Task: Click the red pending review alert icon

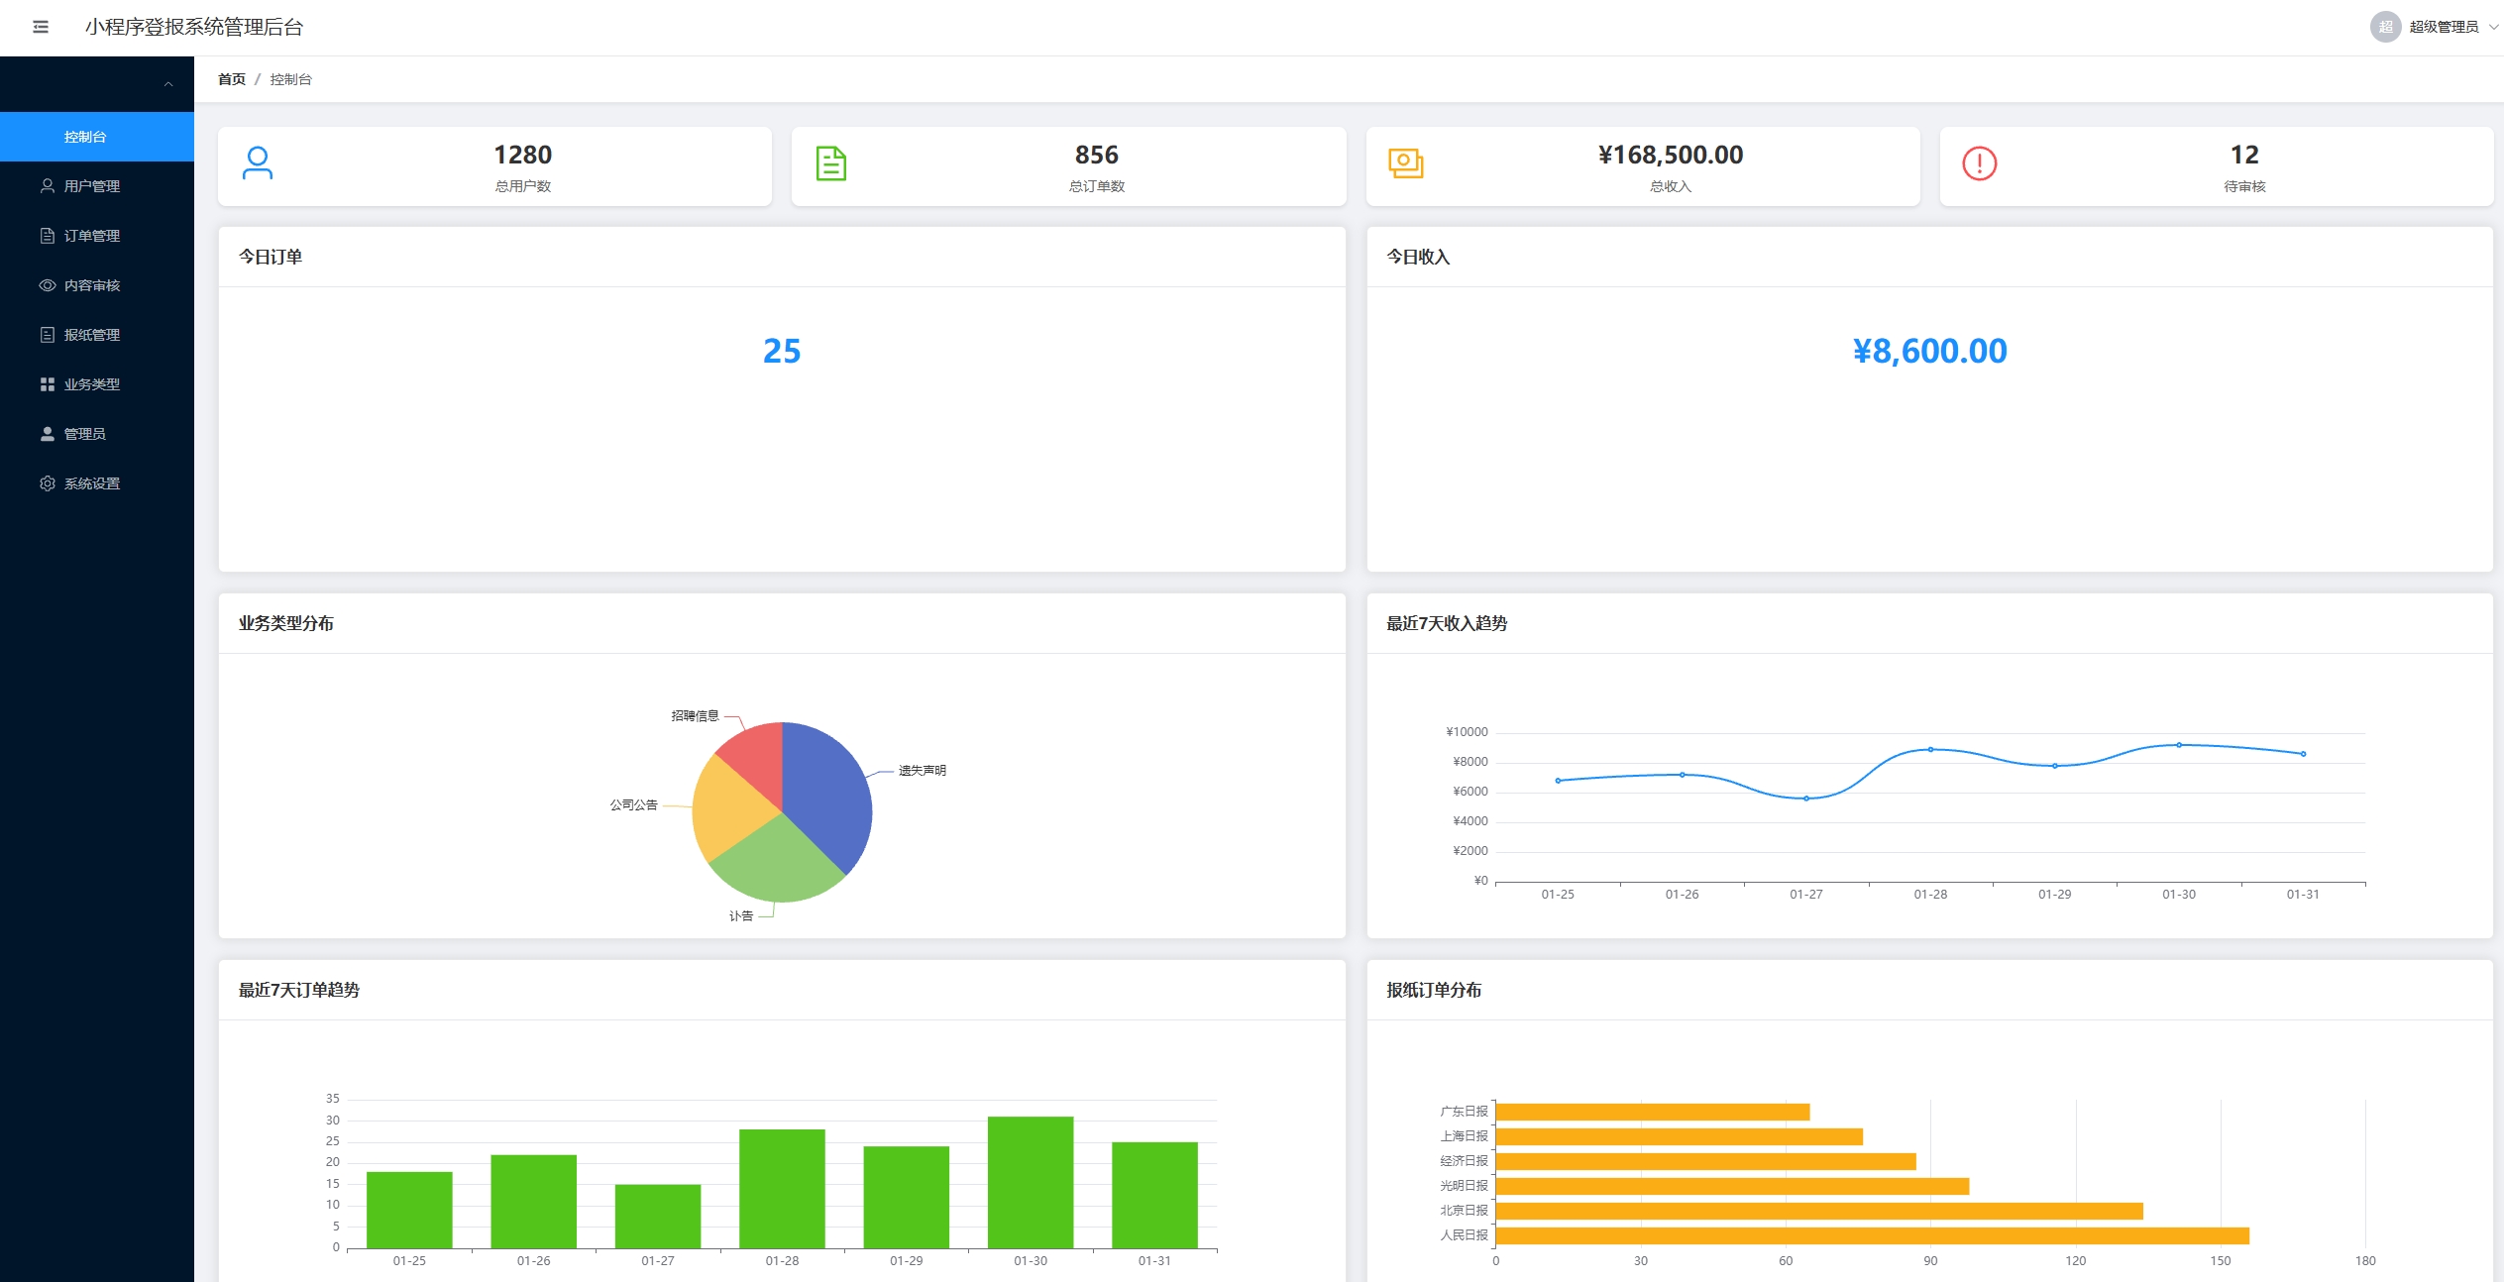Action: 1979,163
